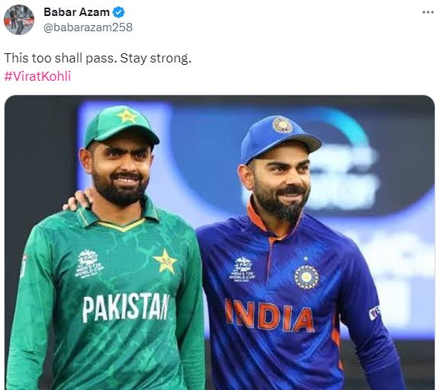Image resolution: width=440 pixels, height=390 pixels.
Task: Click the hand resting on the green shoulder
Action: click(x=78, y=200)
